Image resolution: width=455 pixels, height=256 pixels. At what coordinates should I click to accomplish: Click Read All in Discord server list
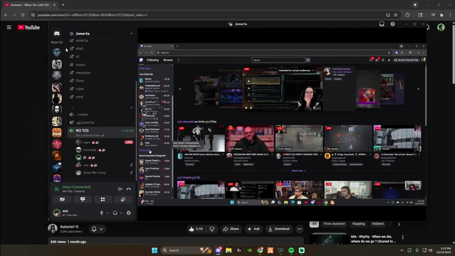[x=57, y=42]
